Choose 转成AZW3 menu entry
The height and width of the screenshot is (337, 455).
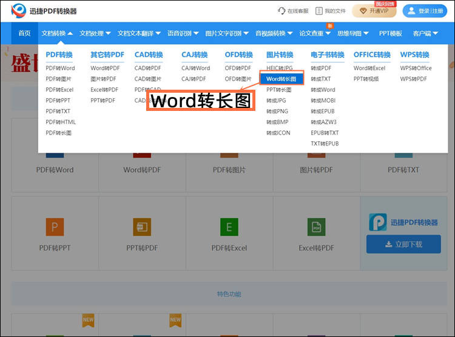click(x=323, y=122)
